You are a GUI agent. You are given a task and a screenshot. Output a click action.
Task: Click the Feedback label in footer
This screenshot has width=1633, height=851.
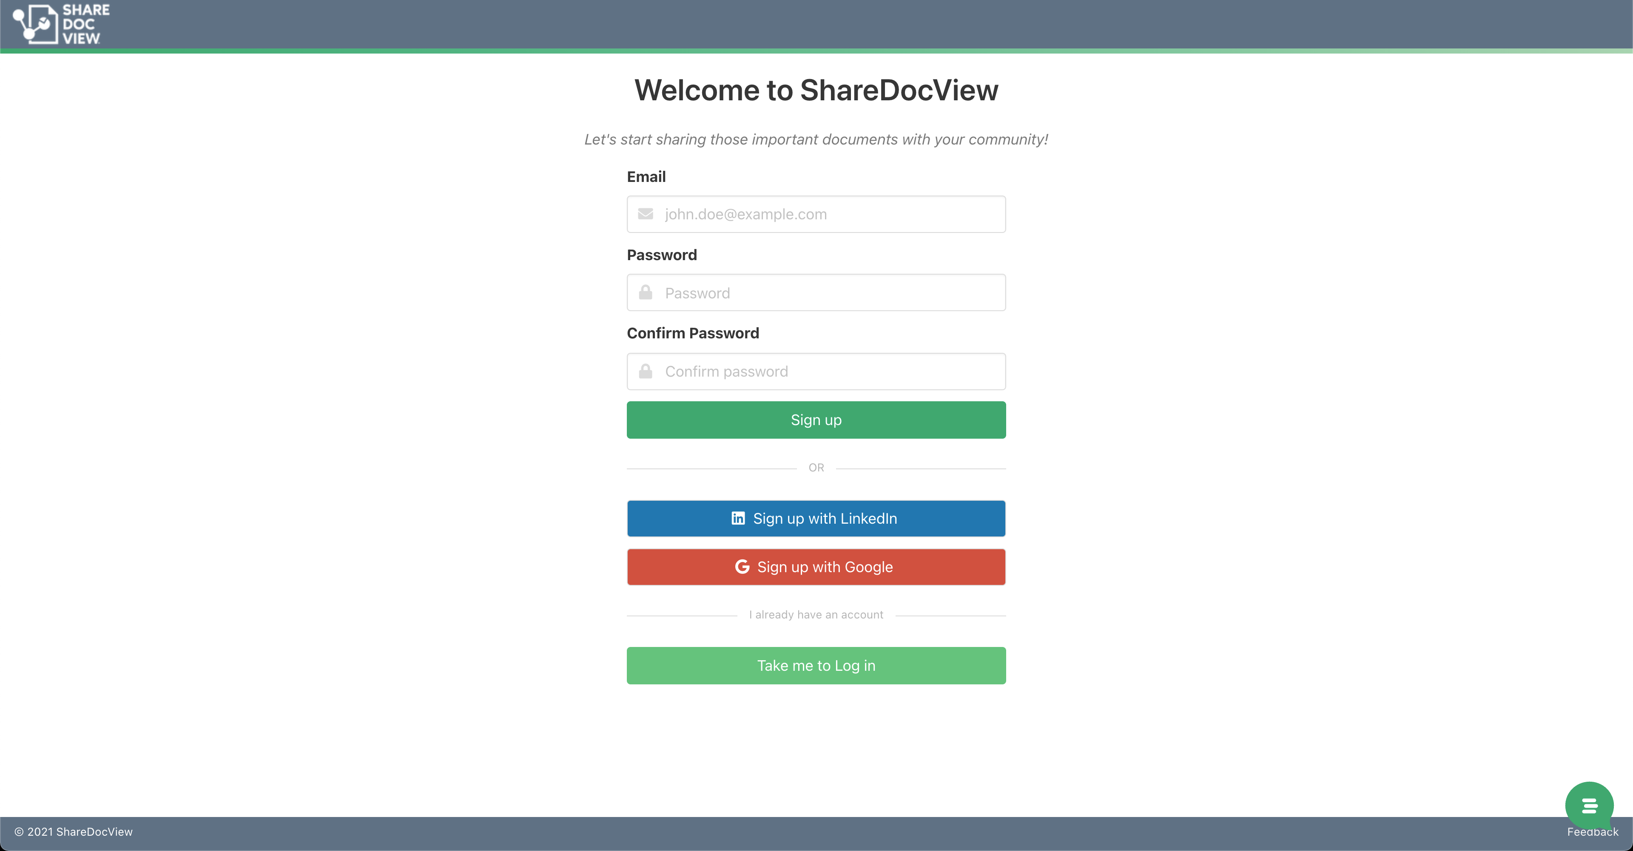(x=1592, y=832)
